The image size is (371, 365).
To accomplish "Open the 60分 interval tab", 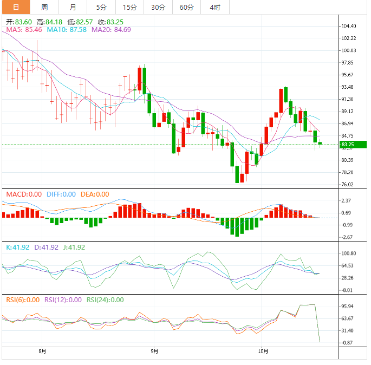I will (x=186, y=7).
